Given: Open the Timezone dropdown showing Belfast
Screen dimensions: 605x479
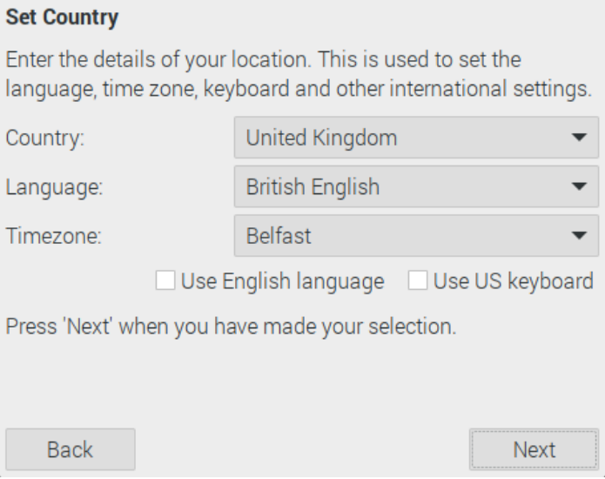Looking at the screenshot, I should click(x=416, y=235).
